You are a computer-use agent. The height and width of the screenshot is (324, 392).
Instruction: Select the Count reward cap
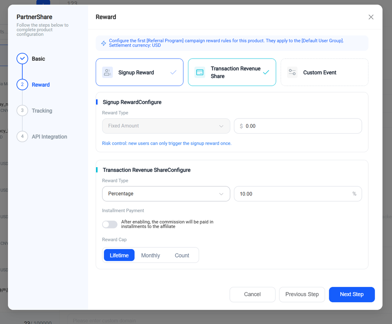point(182,255)
